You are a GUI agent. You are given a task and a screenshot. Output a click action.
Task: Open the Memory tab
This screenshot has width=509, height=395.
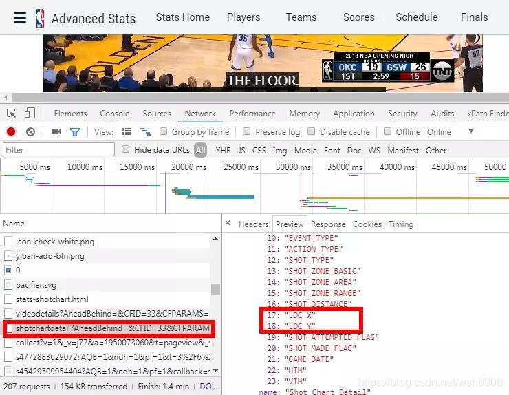305,114
